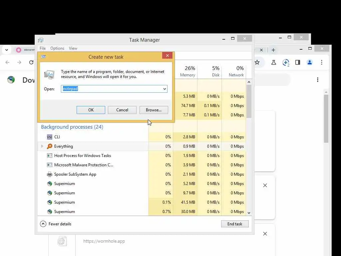Click the Supermium icon on the 30.0 MB row

[50, 212]
